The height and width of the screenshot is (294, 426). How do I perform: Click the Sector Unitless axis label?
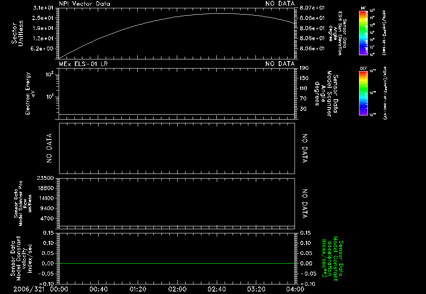pos(17,33)
